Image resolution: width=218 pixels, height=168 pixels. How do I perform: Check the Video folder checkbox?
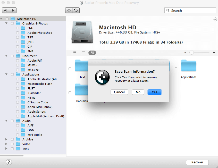pyautogui.click(x=12, y=144)
